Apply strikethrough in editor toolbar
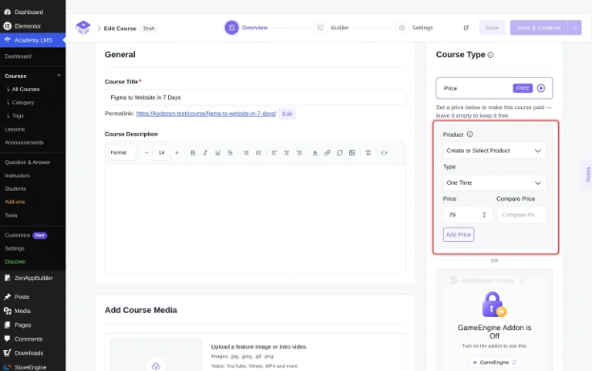592x371 pixels. [230, 153]
